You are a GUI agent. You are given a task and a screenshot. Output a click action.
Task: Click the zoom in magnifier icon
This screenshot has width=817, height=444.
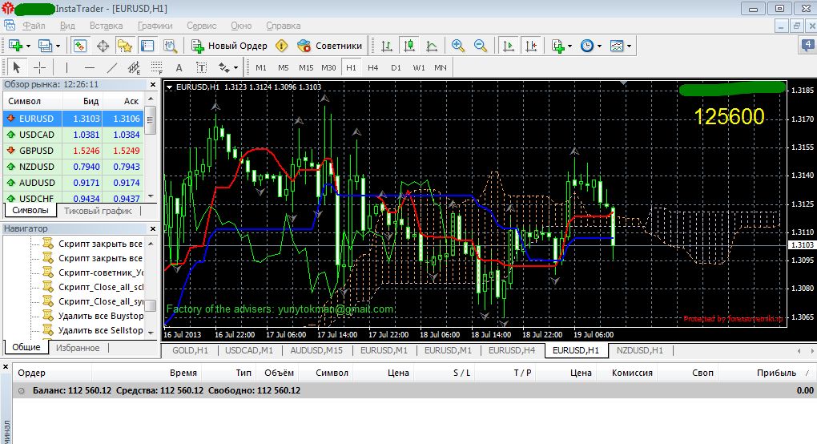click(458, 46)
